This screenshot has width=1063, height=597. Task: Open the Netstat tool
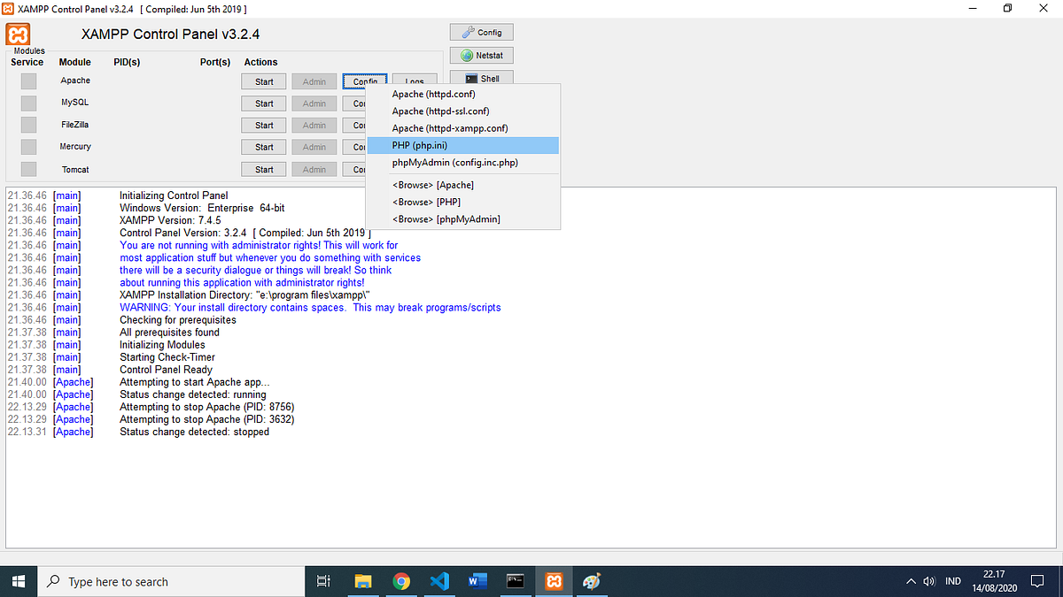click(481, 55)
